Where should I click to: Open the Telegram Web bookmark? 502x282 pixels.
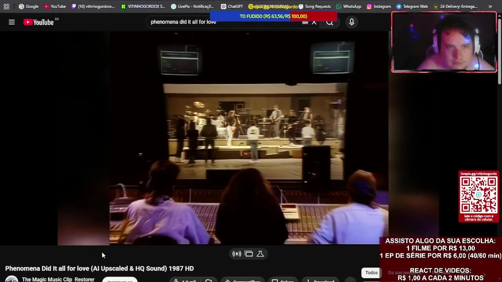click(412, 6)
